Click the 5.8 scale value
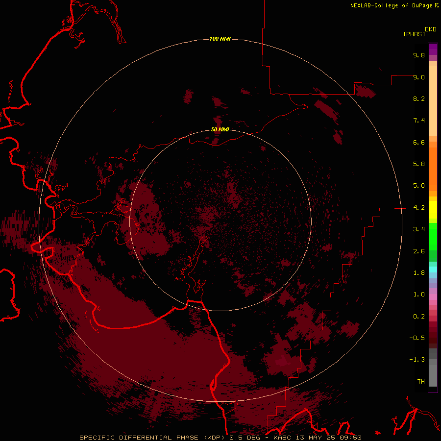 click(419, 164)
